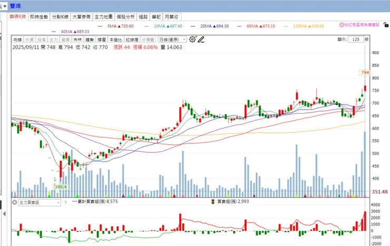Open the chart settings gear icon

pyautogui.click(x=192, y=40)
